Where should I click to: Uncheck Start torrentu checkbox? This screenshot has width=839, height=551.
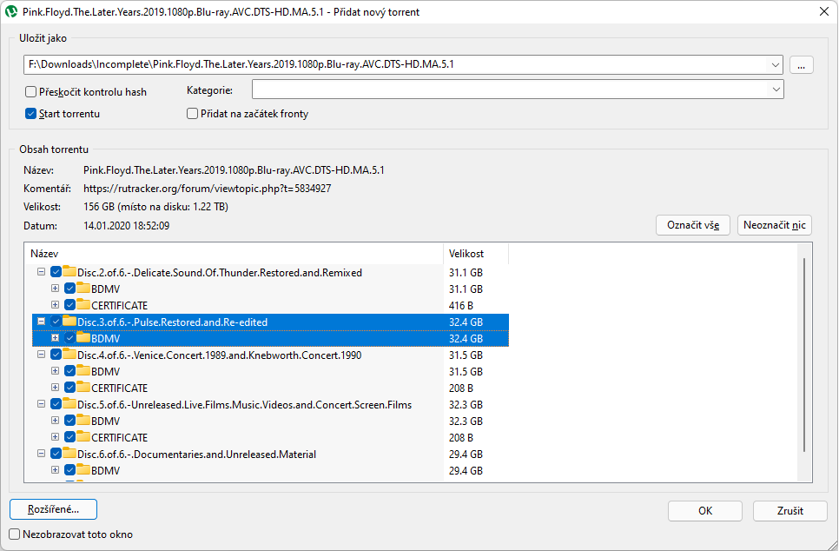pos(31,114)
